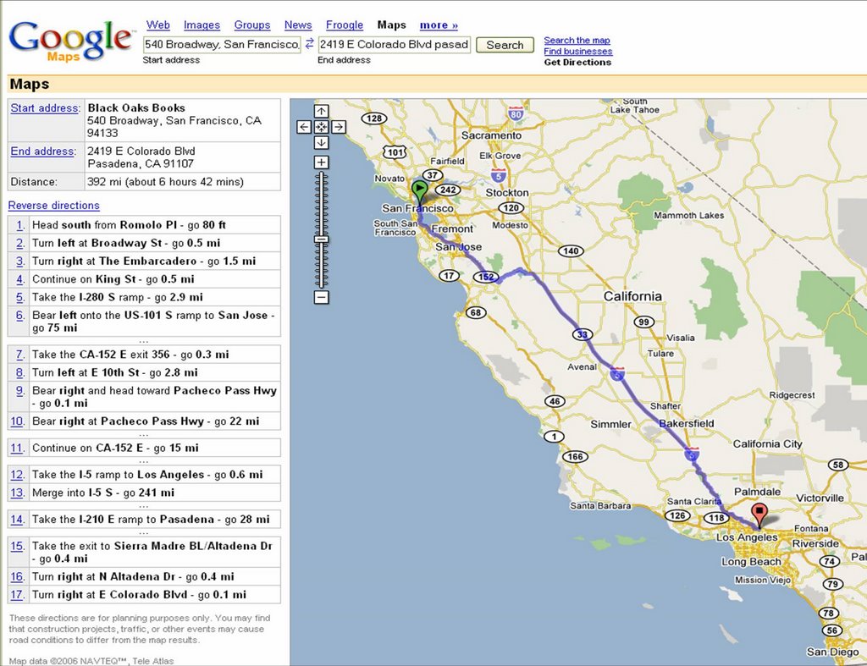Open the Images link
The height and width of the screenshot is (666, 867).
pyautogui.click(x=202, y=25)
